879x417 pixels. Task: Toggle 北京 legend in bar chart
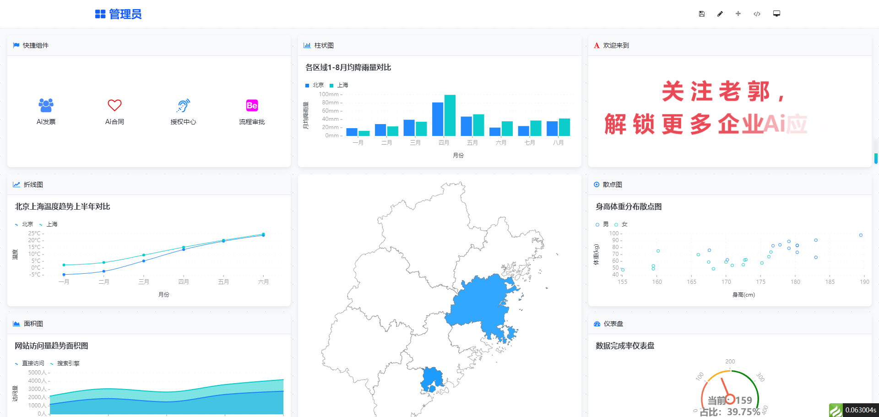(x=315, y=85)
